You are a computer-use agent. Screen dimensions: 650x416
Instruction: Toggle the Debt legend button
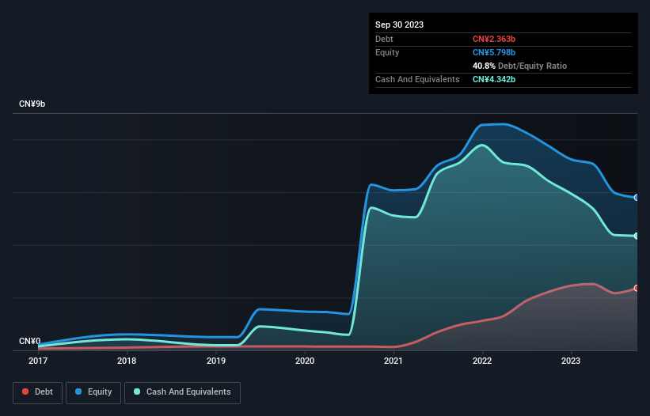(x=38, y=392)
